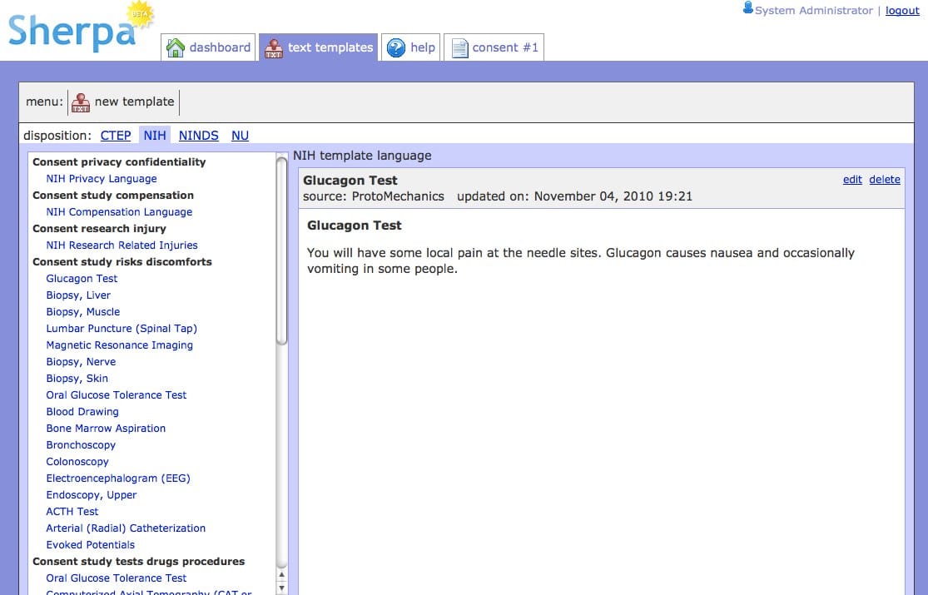Viewport: 928px width, 595px height.
Task: Select the CTEP disposition
Action: tap(116, 136)
